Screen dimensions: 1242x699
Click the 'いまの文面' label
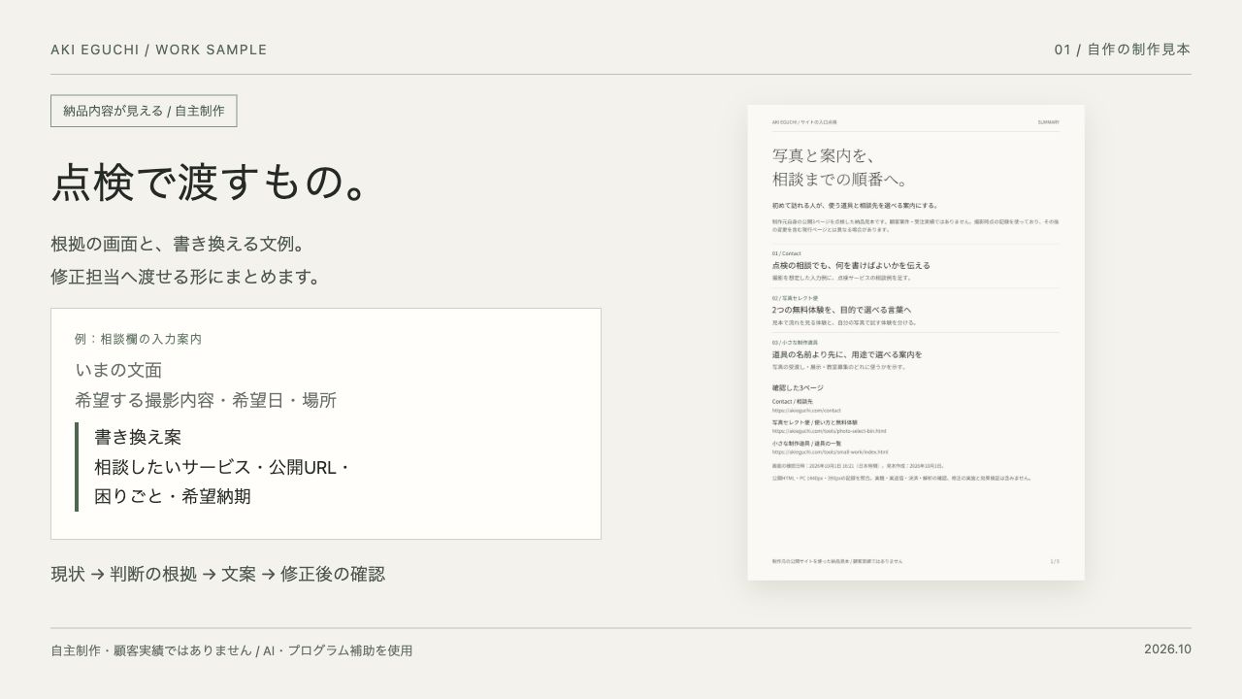(x=118, y=370)
